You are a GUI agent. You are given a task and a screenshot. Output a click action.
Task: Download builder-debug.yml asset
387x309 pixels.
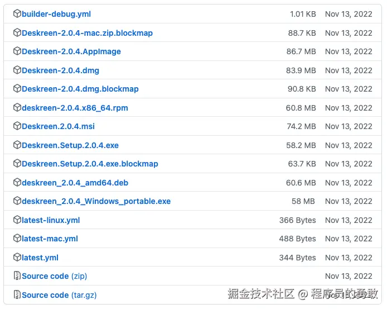click(56, 14)
